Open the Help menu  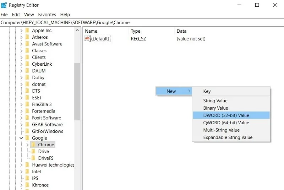tap(65, 15)
